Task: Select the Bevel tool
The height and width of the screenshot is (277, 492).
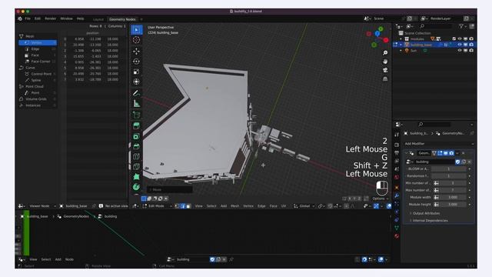Action: [x=137, y=146]
